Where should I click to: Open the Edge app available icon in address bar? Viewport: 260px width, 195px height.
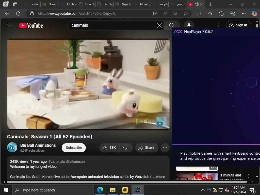(155, 13)
